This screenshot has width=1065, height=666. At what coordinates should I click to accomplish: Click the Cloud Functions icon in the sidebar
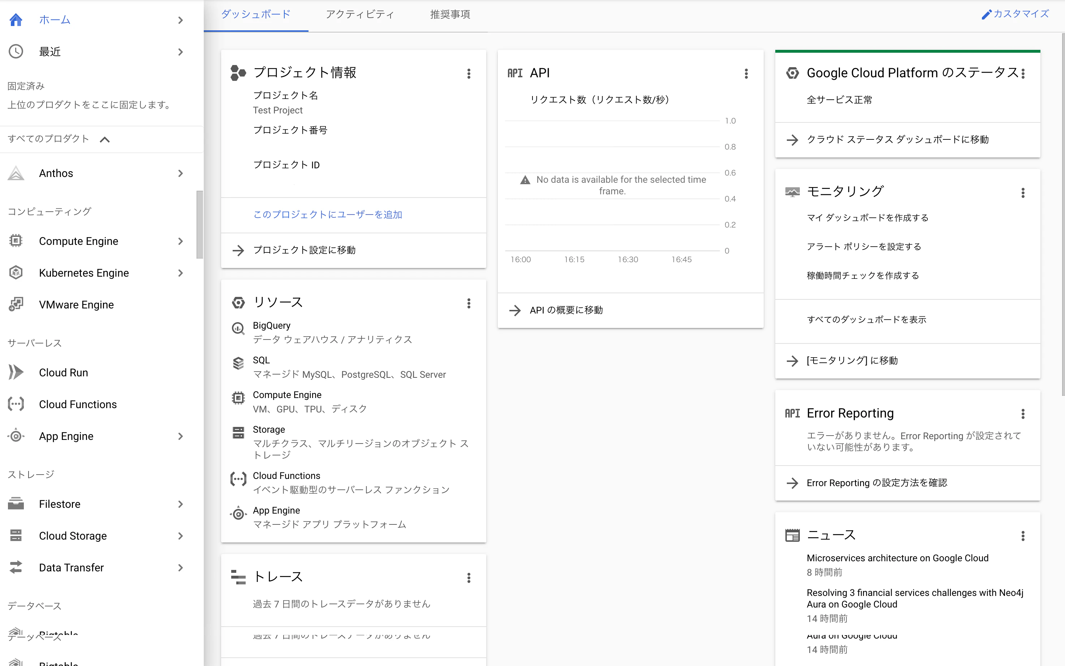click(16, 404)
